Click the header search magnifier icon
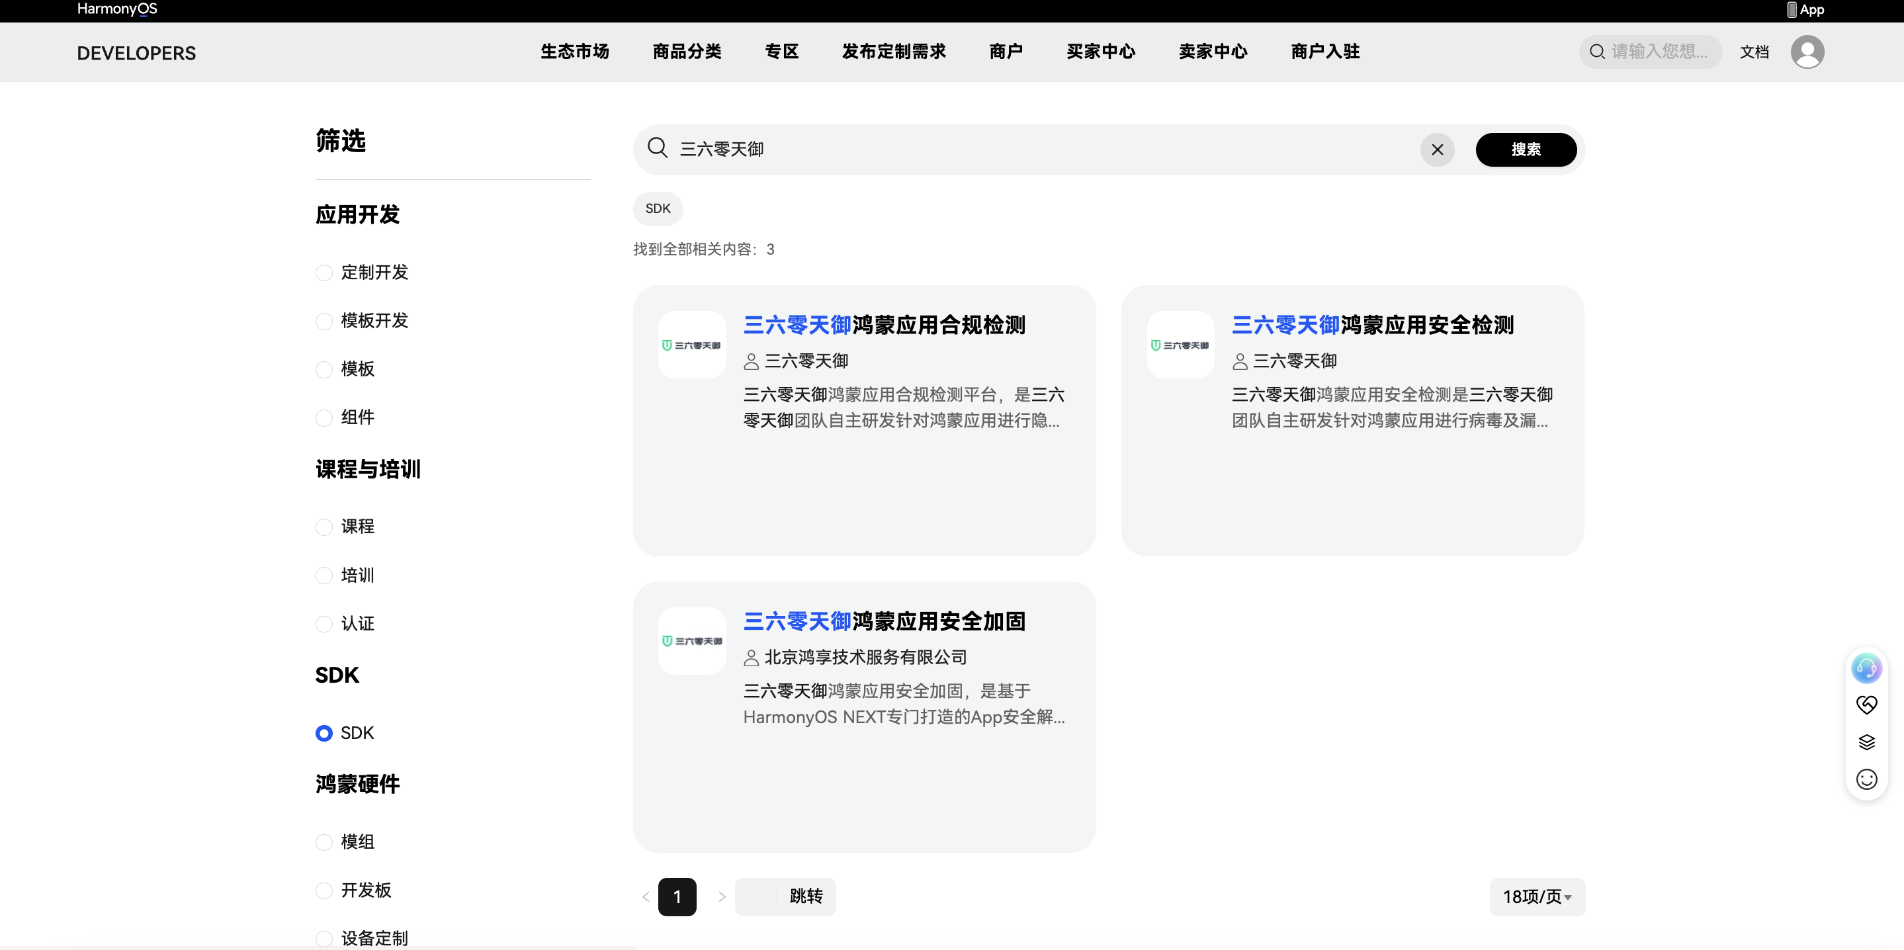This screenshot has width=1904, height=950. point(1596,52)
